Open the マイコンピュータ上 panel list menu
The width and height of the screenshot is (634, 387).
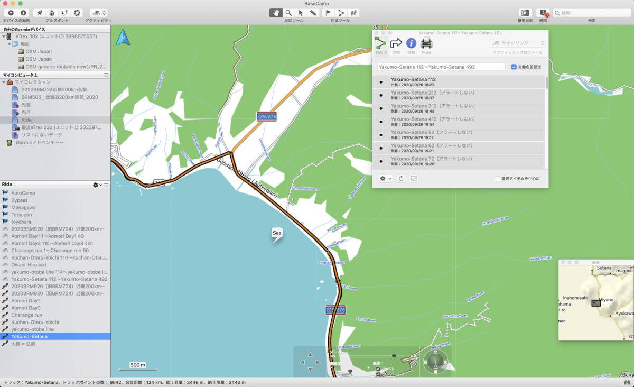click(106, 75)
